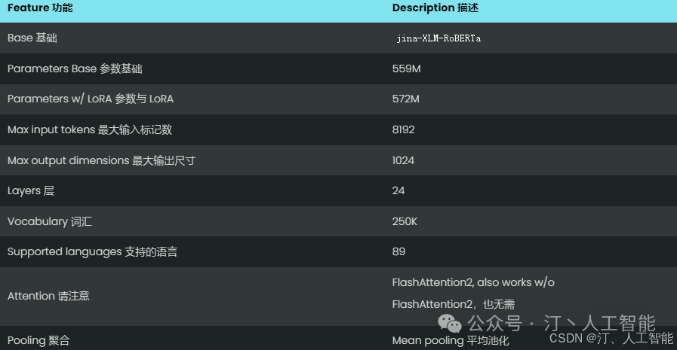Click the 1024 dimensions value

403,160
